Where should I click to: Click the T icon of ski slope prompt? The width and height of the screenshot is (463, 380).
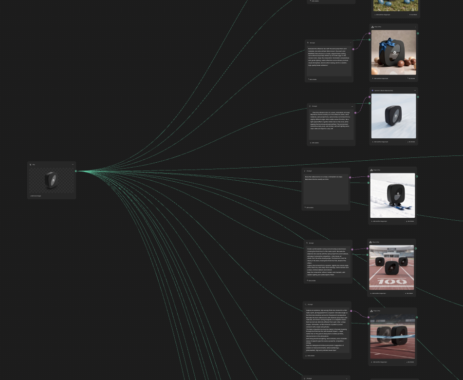[x=310, y=106]
